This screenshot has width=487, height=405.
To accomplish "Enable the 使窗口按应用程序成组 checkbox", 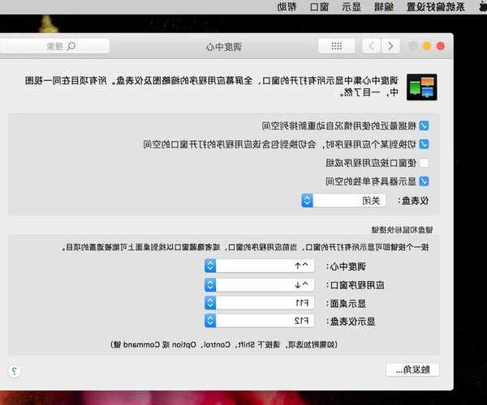I will point(424,163).
